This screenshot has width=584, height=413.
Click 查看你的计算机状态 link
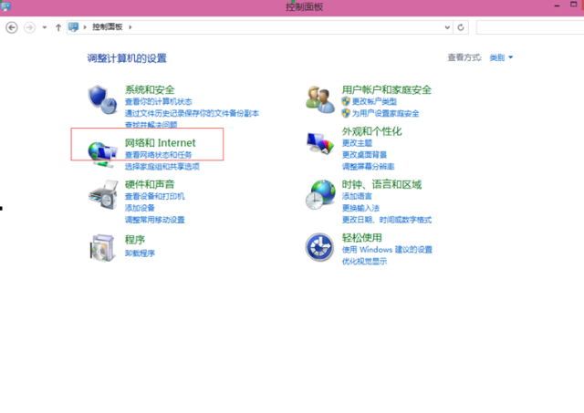click(x=158, y=101)
